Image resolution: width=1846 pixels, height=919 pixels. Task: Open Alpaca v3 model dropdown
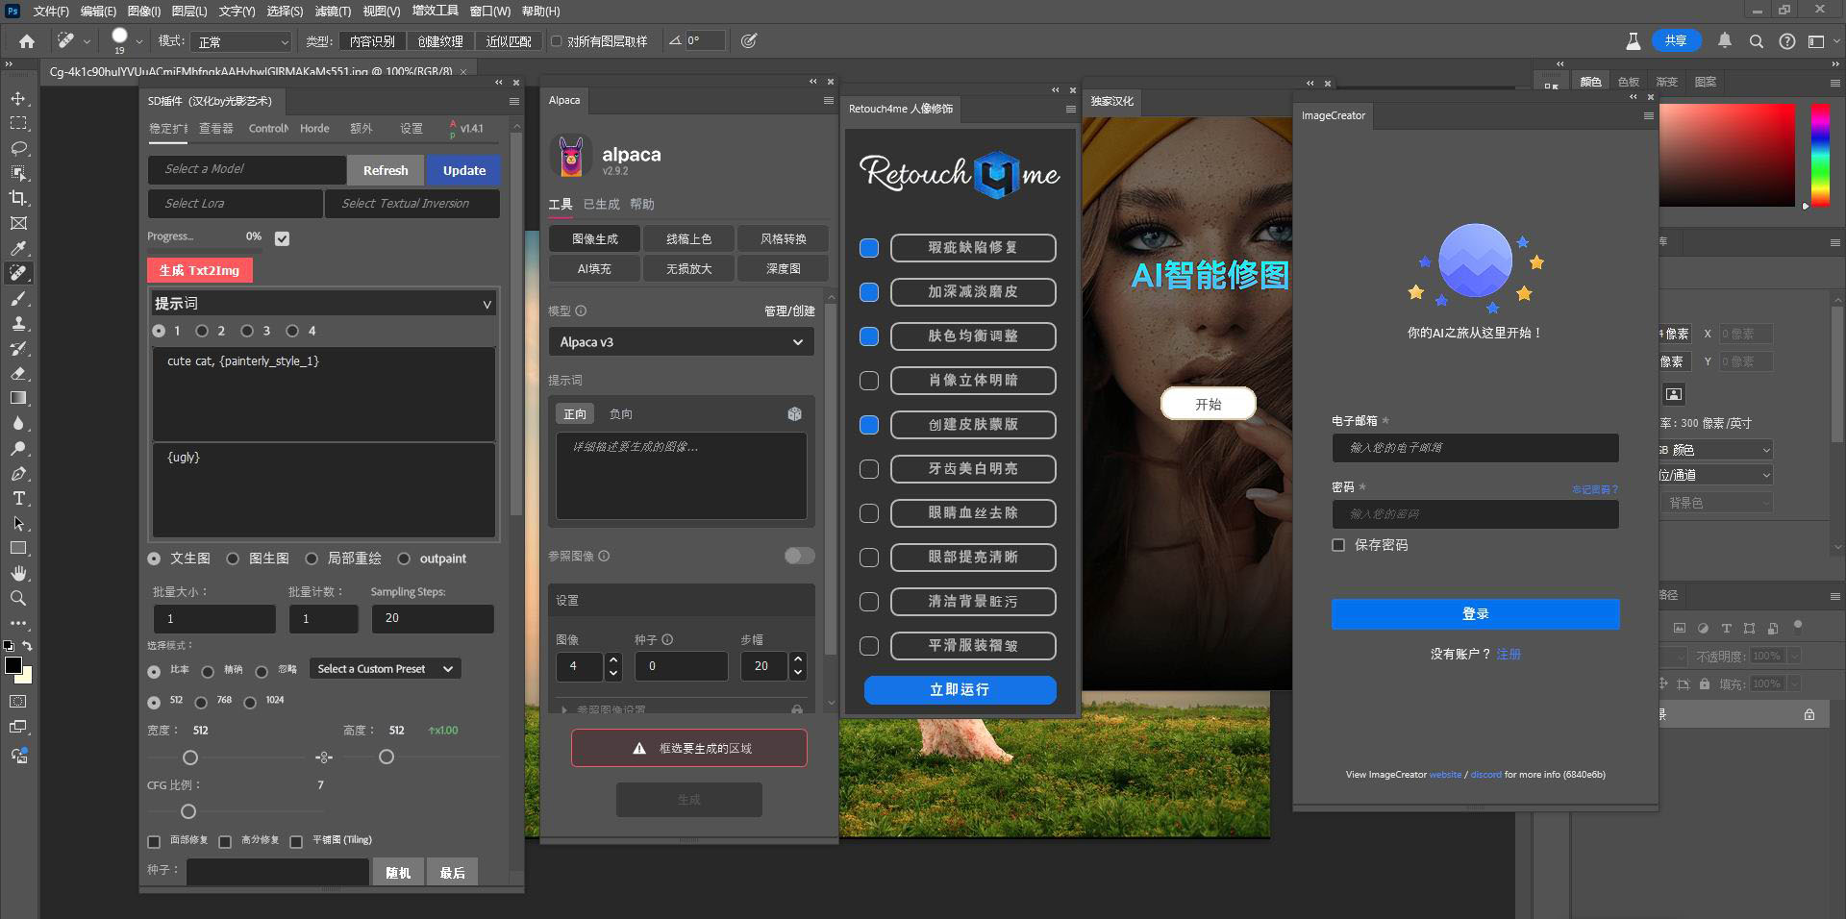pyautogui.click(x=682, y=342)
